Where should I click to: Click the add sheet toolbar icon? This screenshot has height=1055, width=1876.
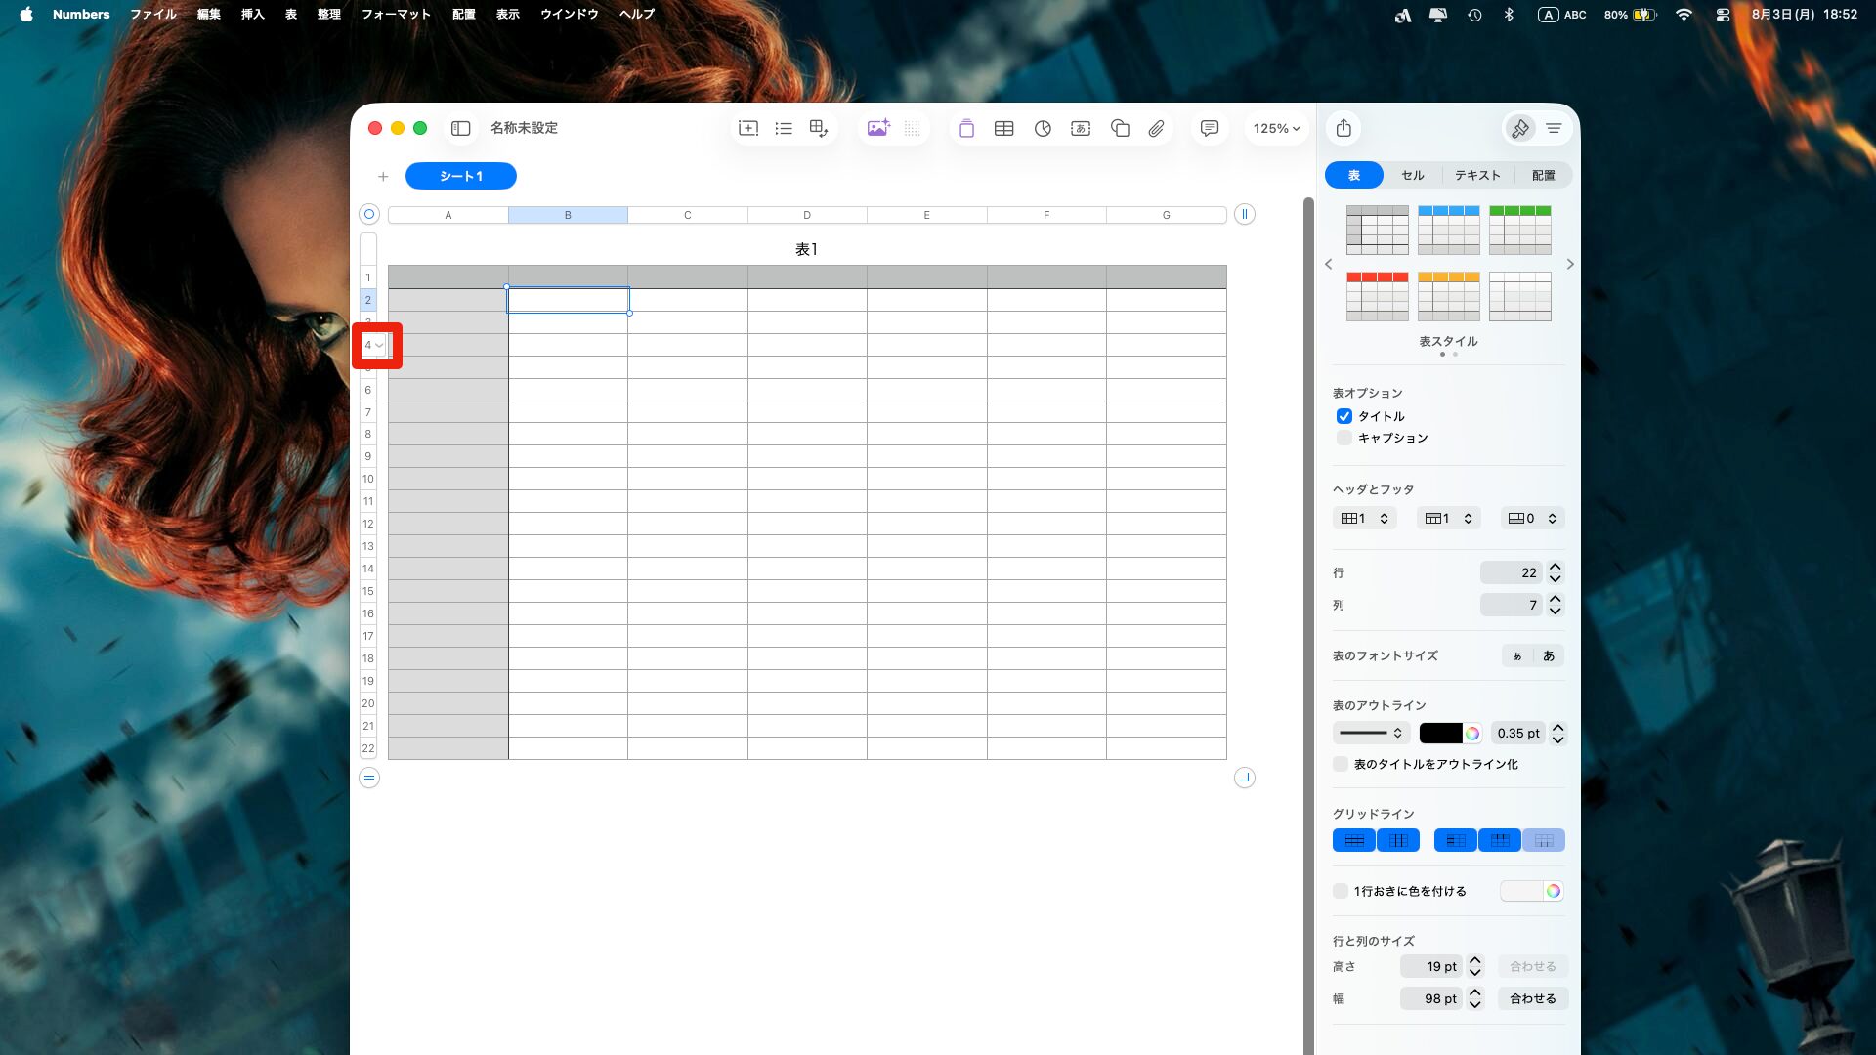(748, 128)
